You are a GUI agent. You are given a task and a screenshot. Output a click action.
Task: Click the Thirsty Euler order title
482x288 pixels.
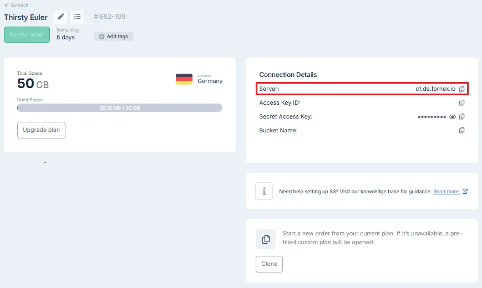[26, 17]
